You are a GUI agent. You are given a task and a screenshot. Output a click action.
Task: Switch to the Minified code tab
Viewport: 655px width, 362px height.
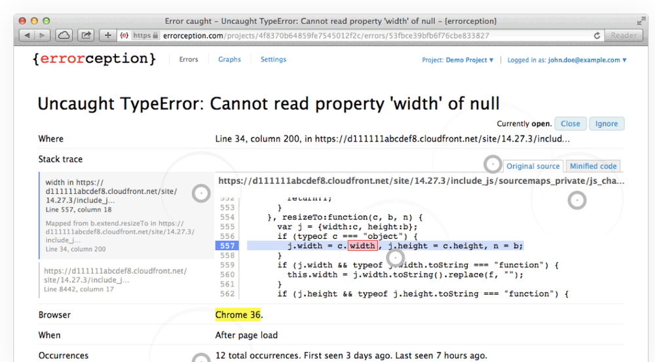coord(593,166)
